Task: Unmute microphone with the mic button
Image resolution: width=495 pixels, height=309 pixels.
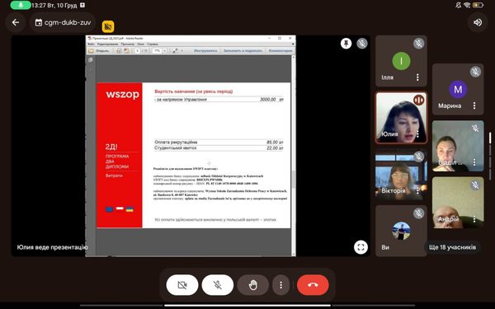Action: tap(218, 285)
